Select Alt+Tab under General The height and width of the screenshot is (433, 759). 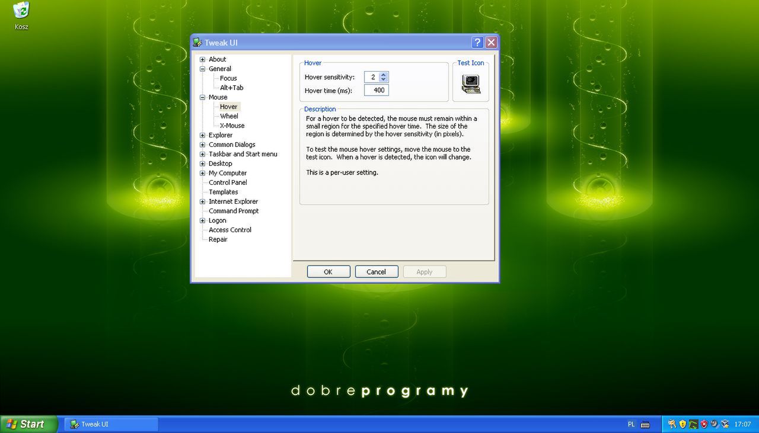point(232,88)
